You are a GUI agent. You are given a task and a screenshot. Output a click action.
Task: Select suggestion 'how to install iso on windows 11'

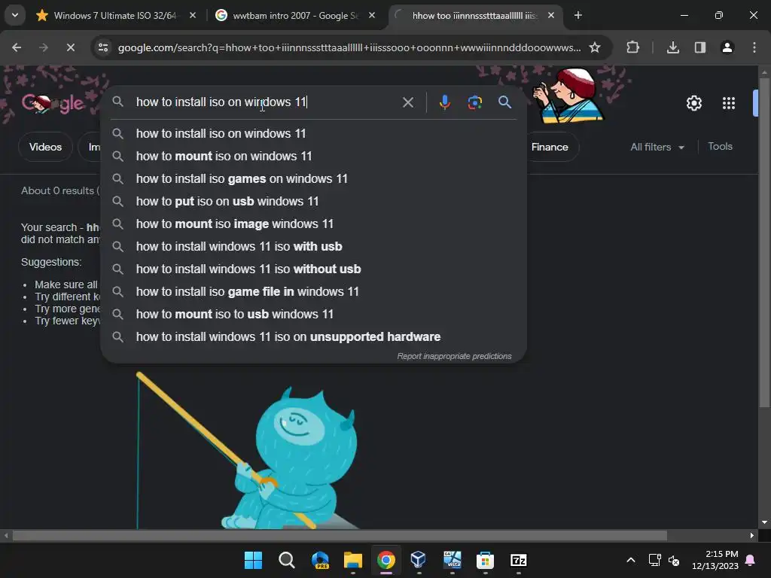(x=313, y=133)
